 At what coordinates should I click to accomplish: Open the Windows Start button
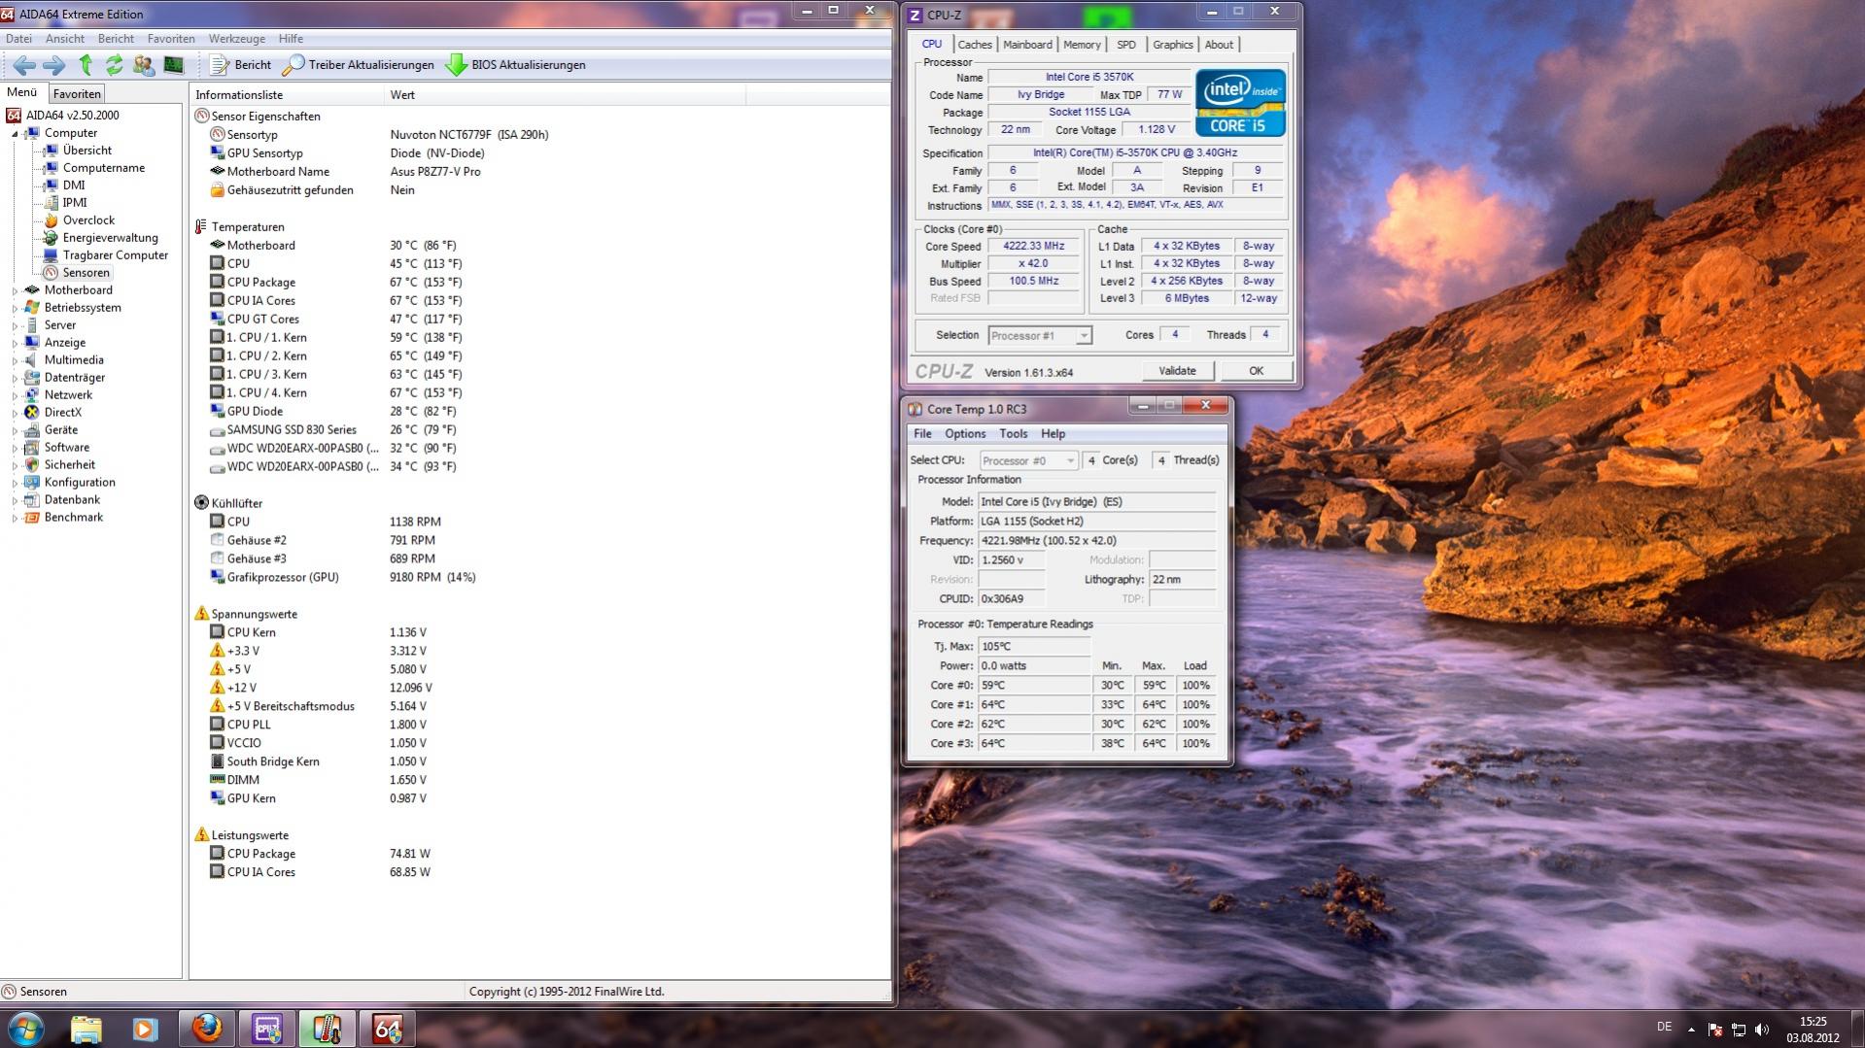pos(26,1029)
